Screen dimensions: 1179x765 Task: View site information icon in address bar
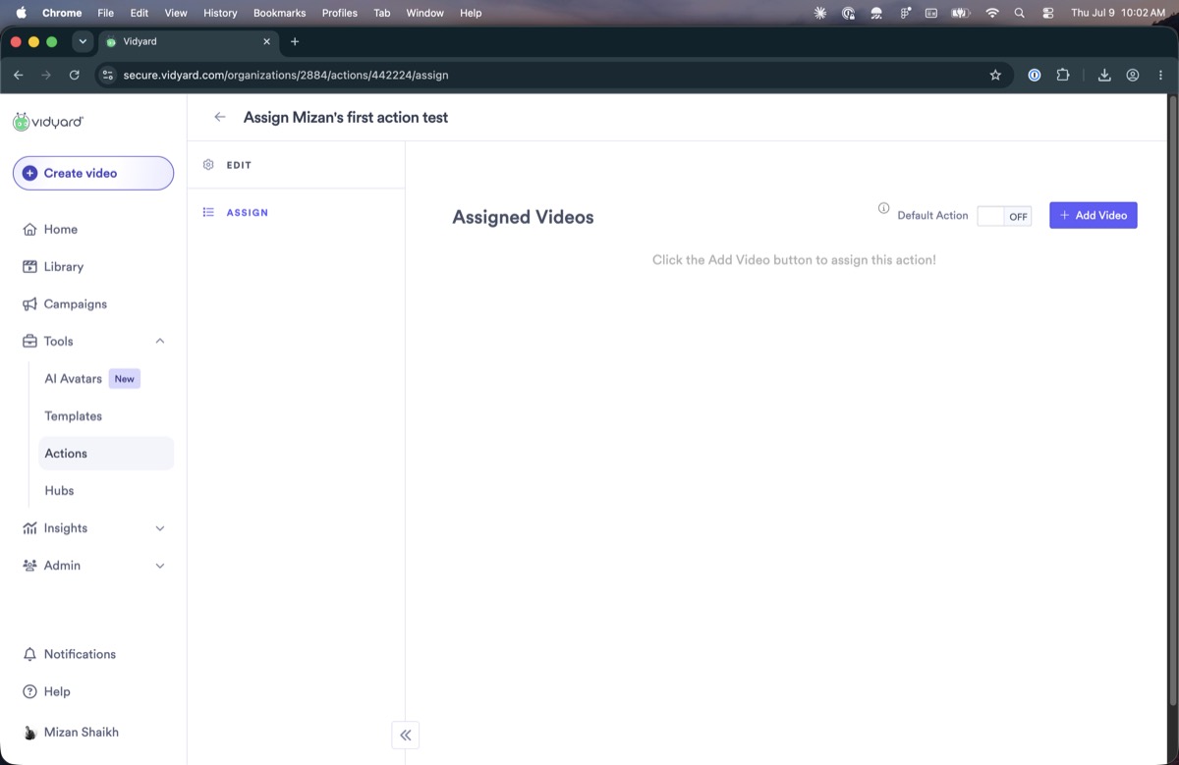click(x=108, y=75)
